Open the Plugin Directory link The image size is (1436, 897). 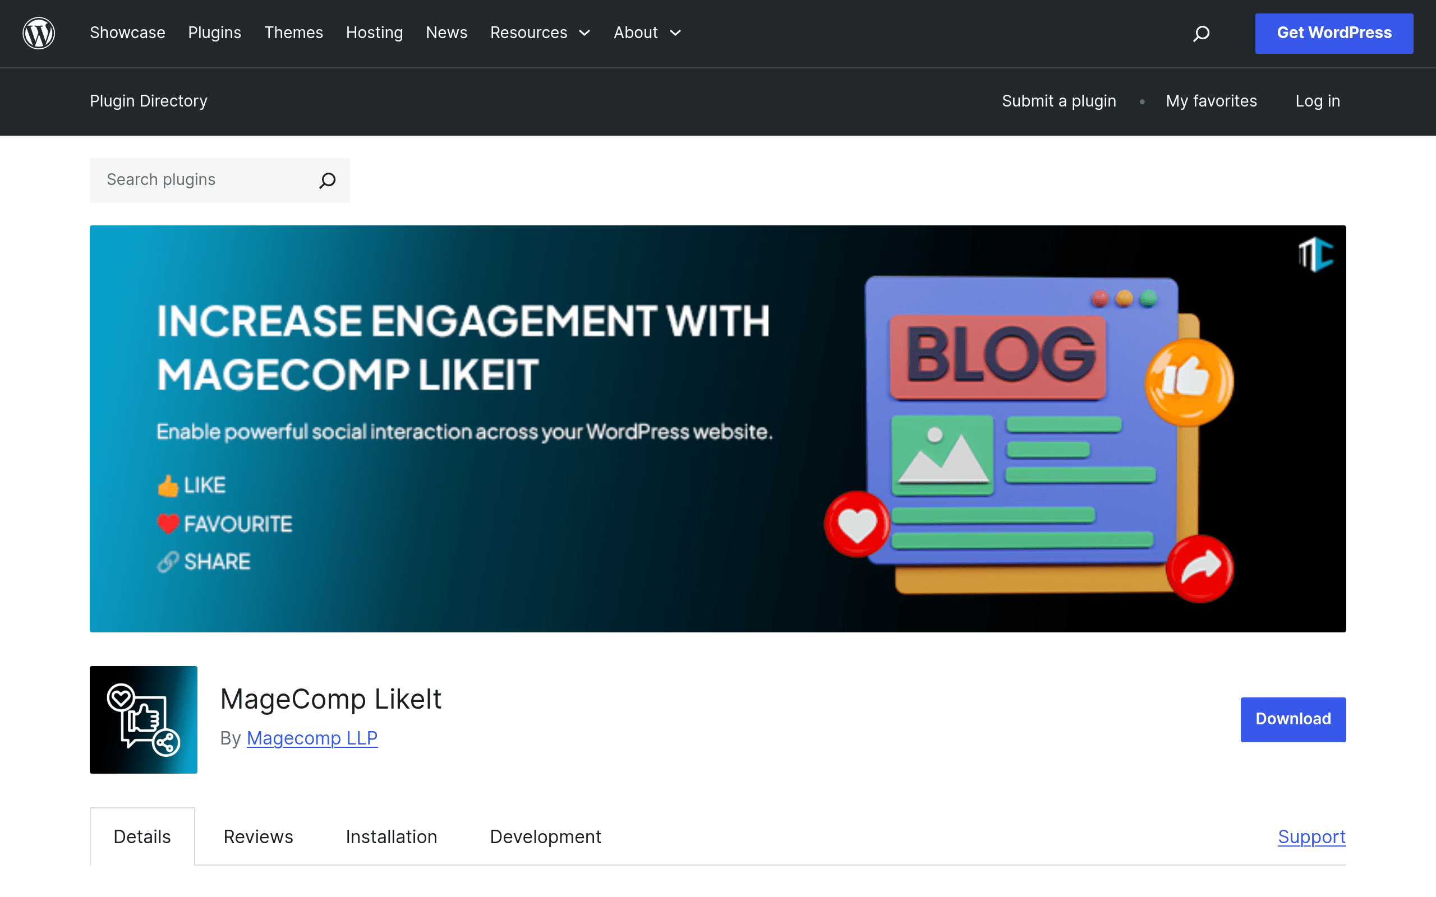(x=148, y=101)
